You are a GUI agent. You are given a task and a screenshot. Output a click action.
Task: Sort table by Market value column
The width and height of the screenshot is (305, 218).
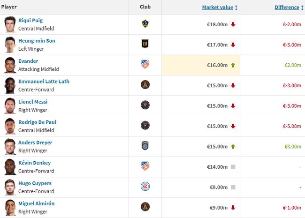218,7
